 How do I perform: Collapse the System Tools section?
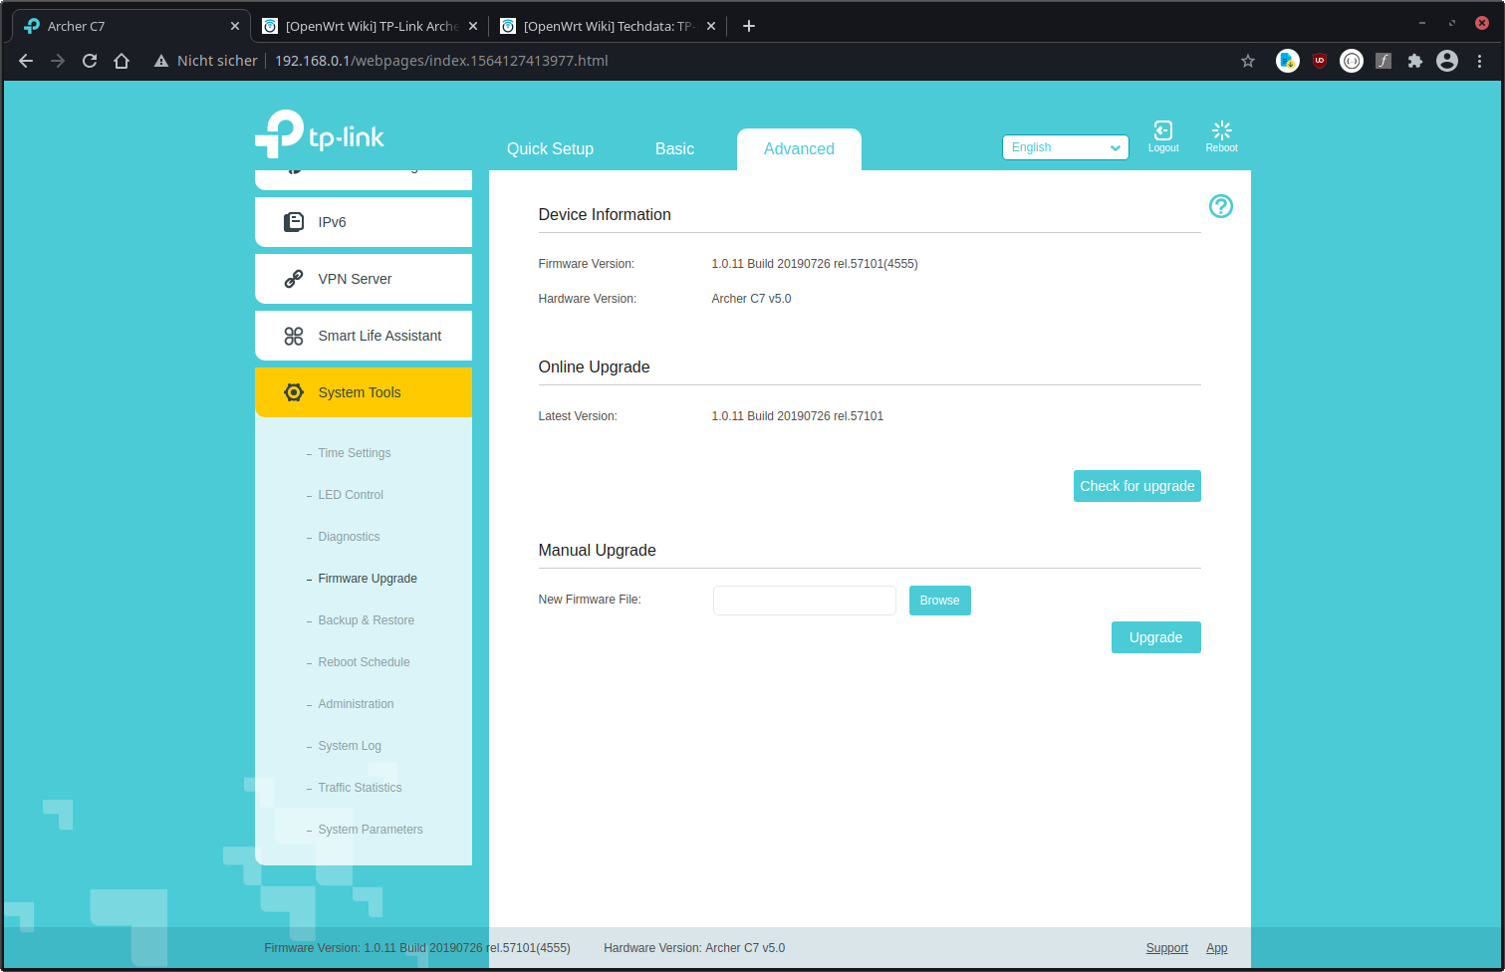tap(364, 392)
